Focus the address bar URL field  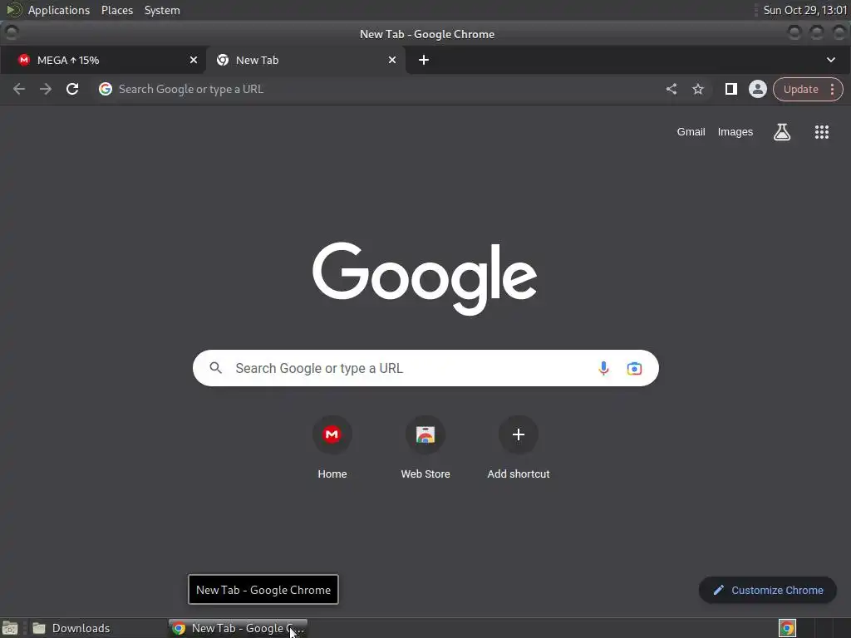(380, 89)
